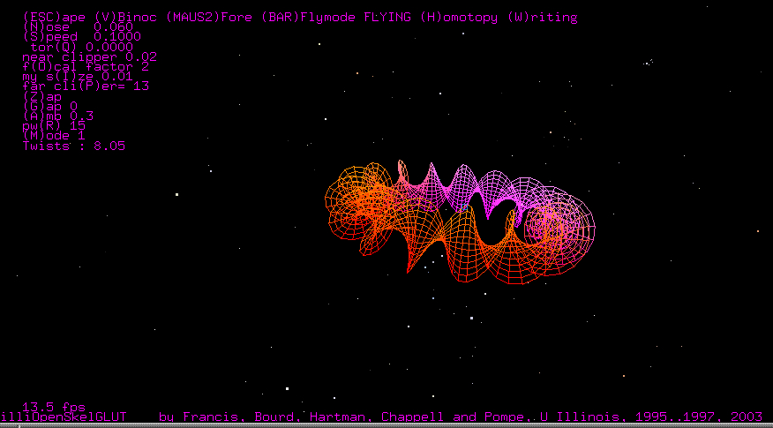Click the (G)ap 0 setting
The height and width of the screenshot is (428, 773).
[x=50, y=106]
